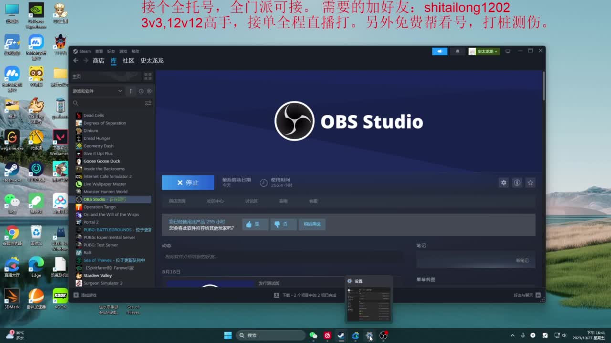
Task: Click the recent clock filter icon in sidebar
Action: pos(141,91)
